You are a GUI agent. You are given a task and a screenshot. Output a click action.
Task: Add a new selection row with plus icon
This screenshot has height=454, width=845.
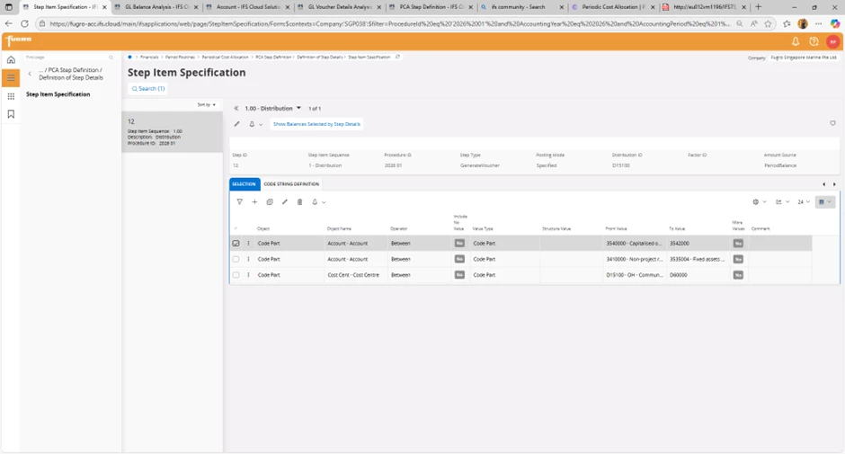pyautogui.click(x=254, y=202)
